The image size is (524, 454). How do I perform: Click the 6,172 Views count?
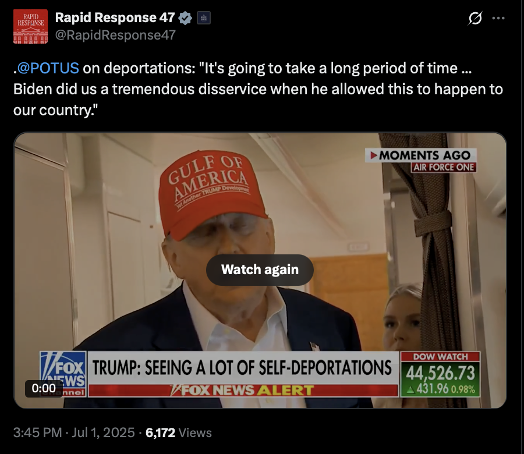point(179,432)
